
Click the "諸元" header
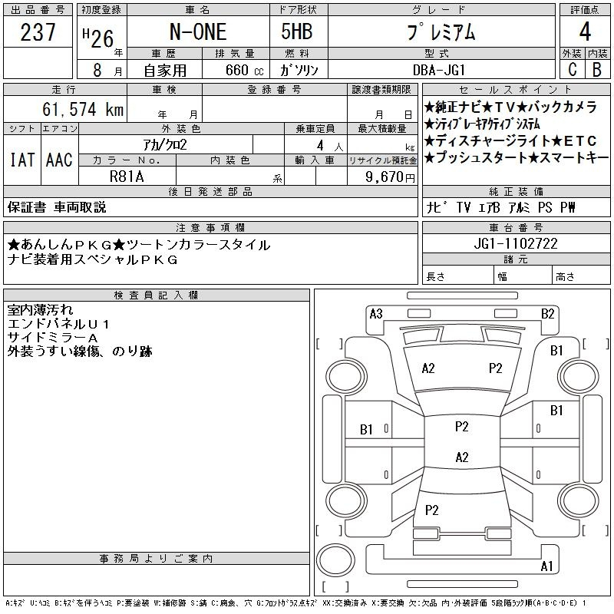tap(516, 259)
